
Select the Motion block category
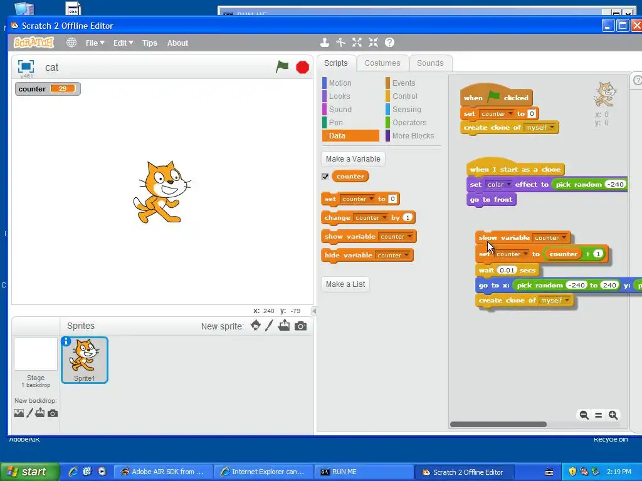point(350,83)
